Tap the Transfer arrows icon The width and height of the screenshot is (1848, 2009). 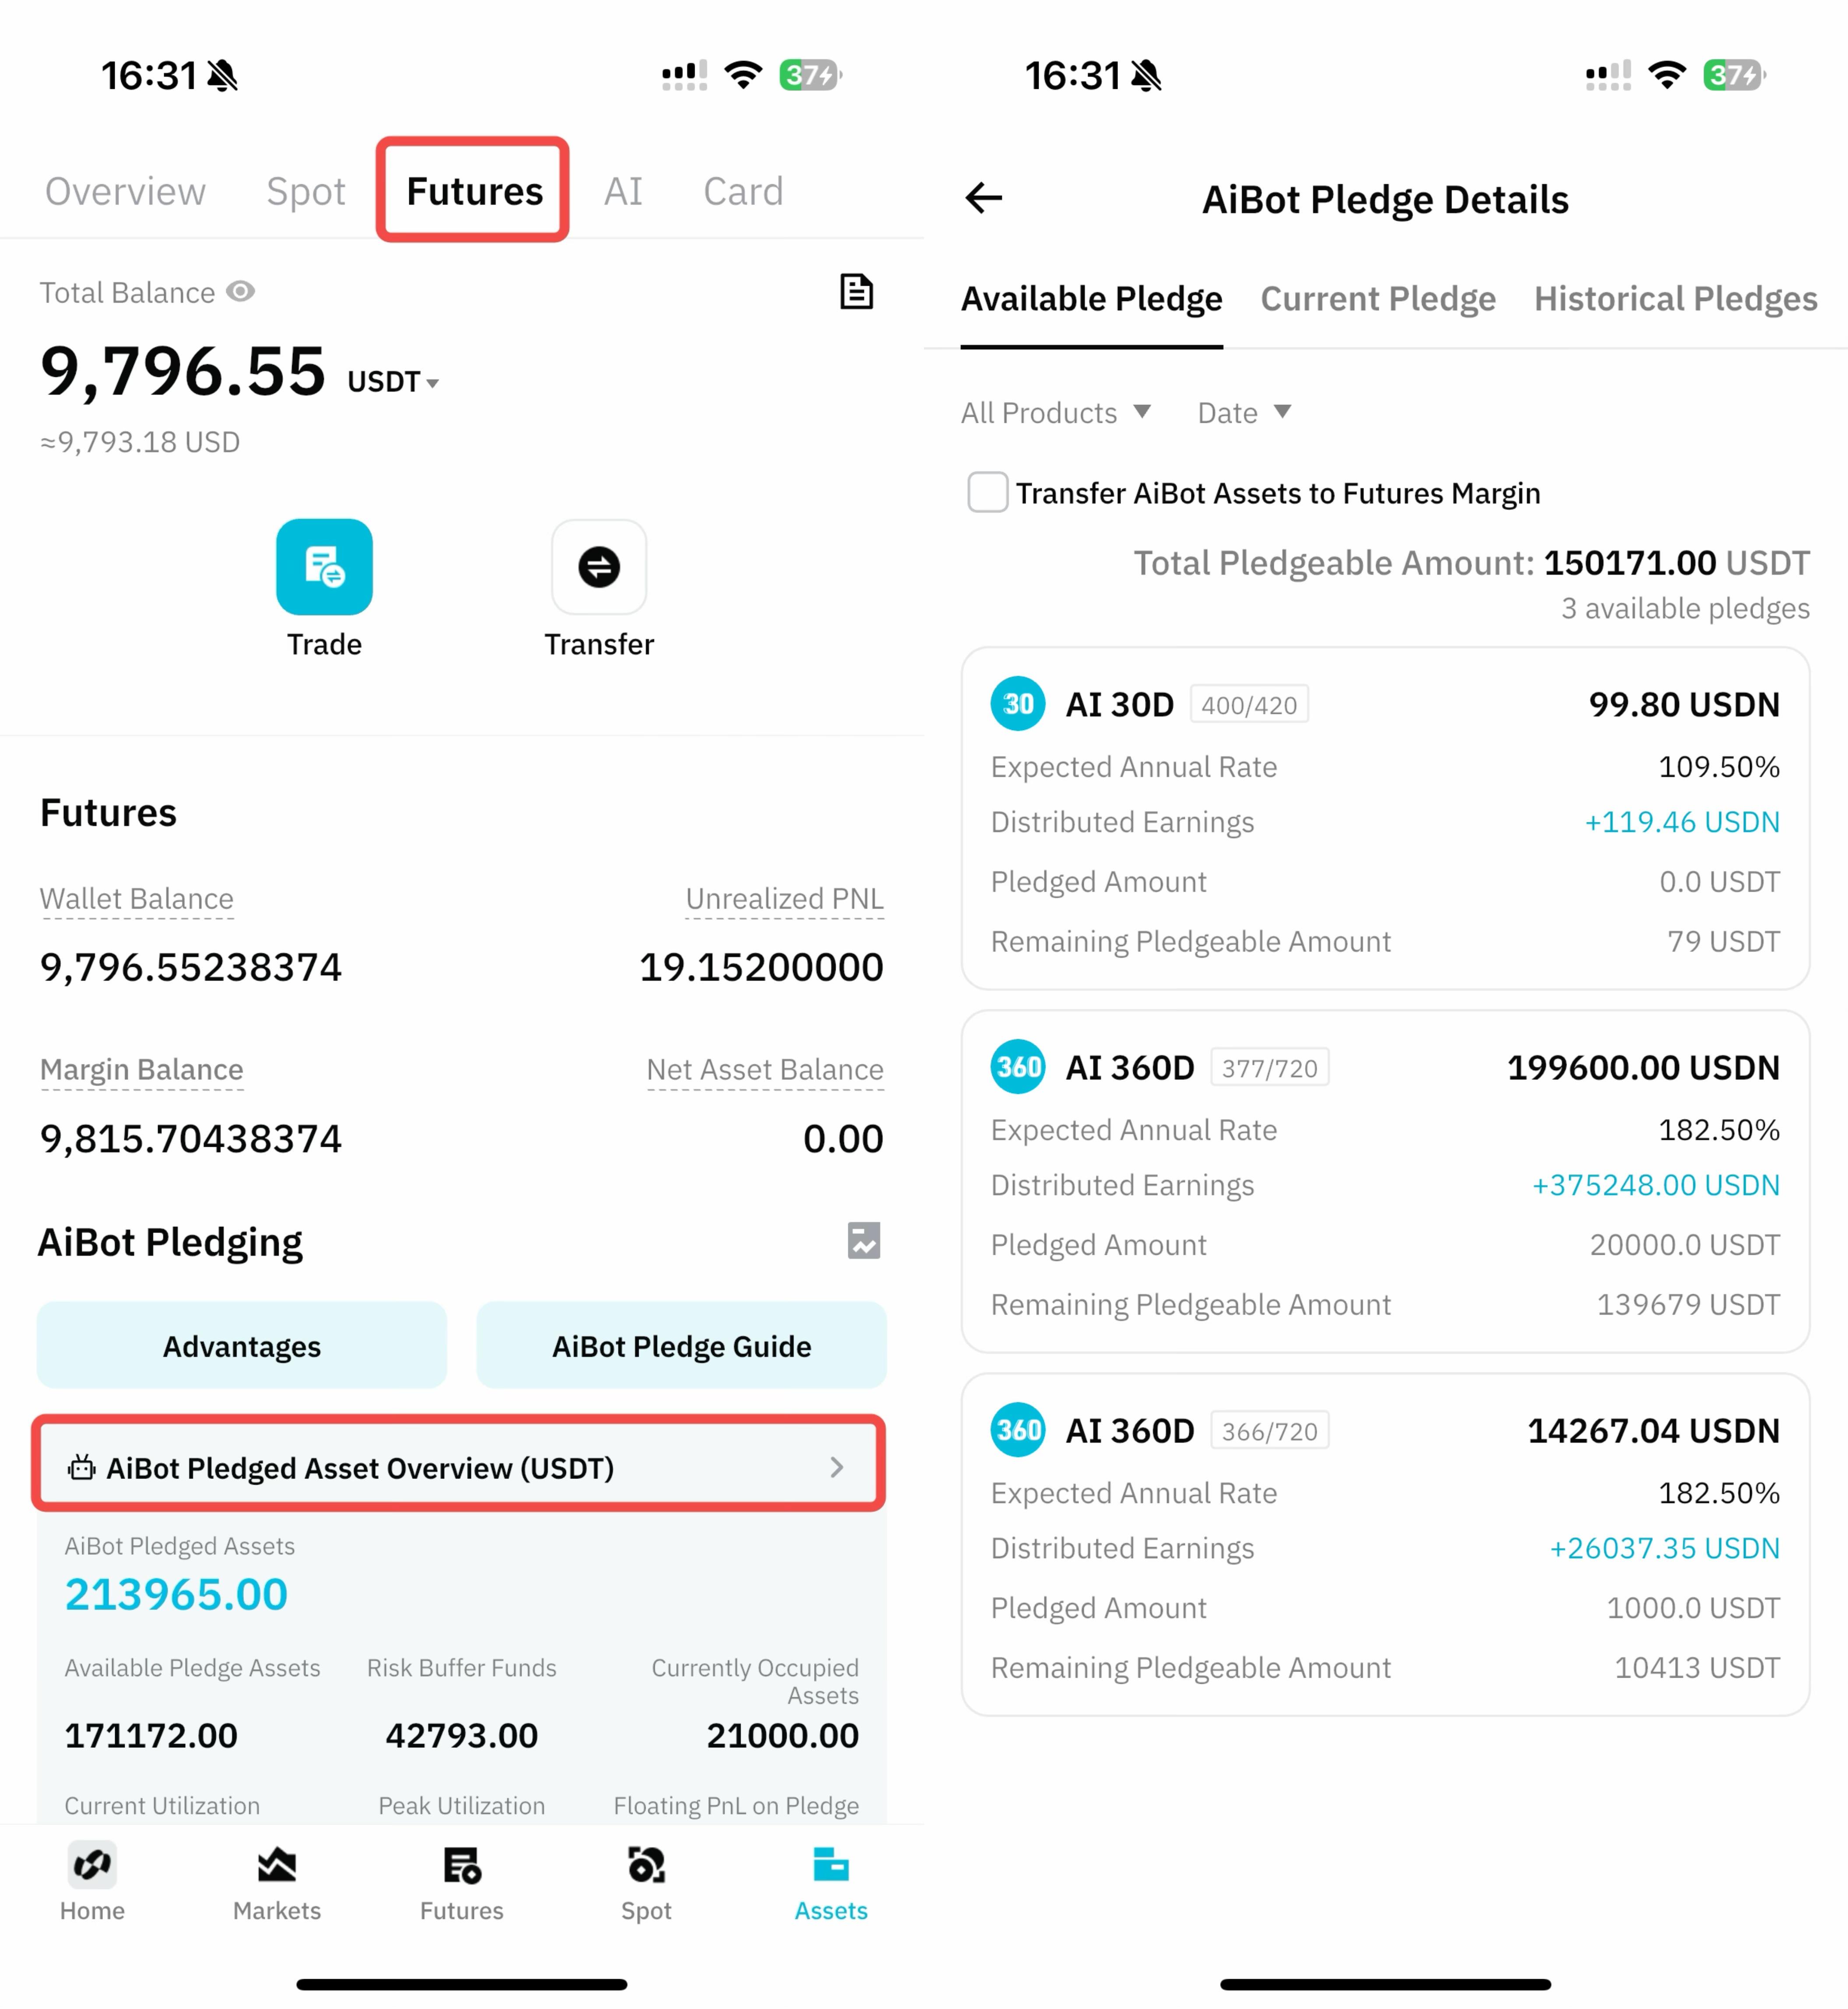[599, 566]
